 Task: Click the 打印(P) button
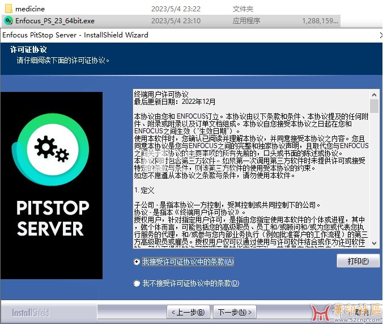click(358, 261)
